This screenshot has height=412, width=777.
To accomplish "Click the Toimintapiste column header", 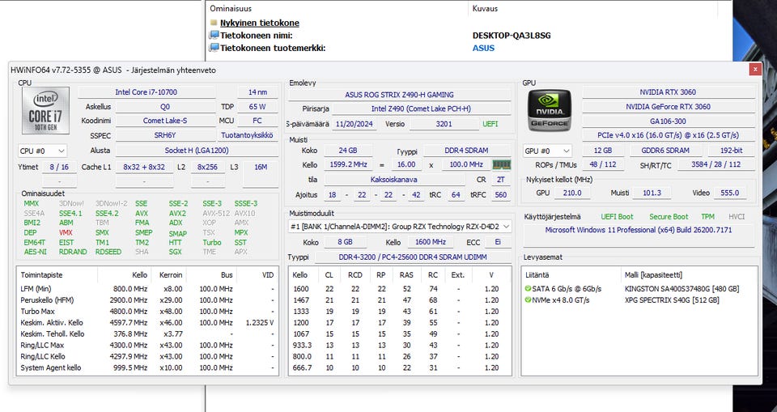I will [x=43, y=275].
